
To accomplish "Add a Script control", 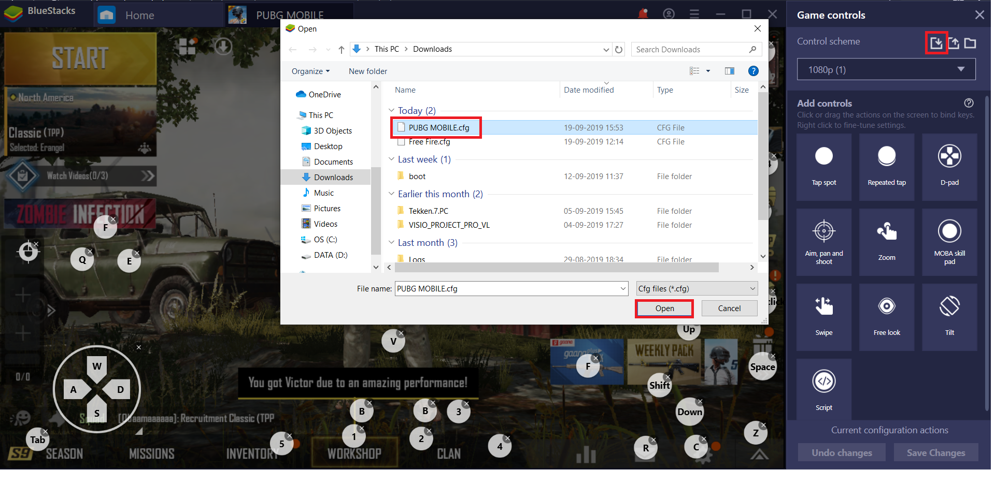I will (824, 389).
